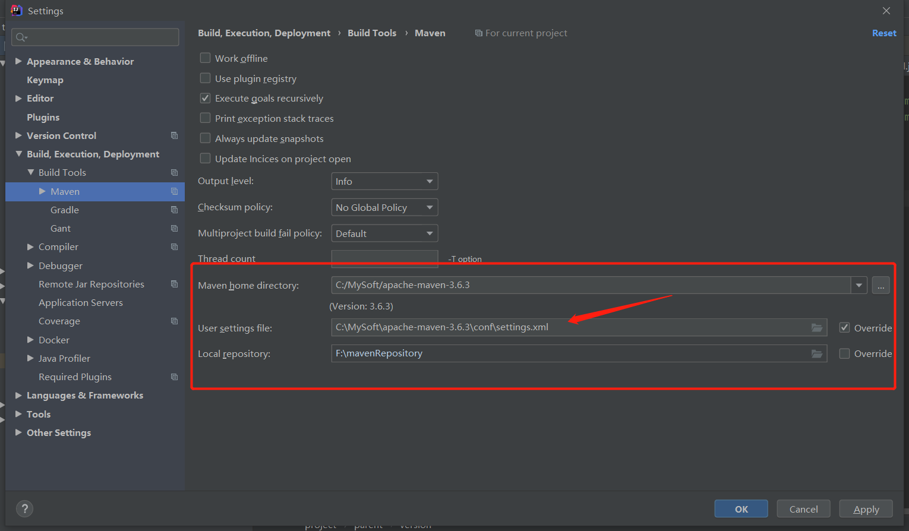Open the help question mark button
Image resolution: width=909 pixels, height=531 pixels.
pyautogui.click(x=24, y=508)
